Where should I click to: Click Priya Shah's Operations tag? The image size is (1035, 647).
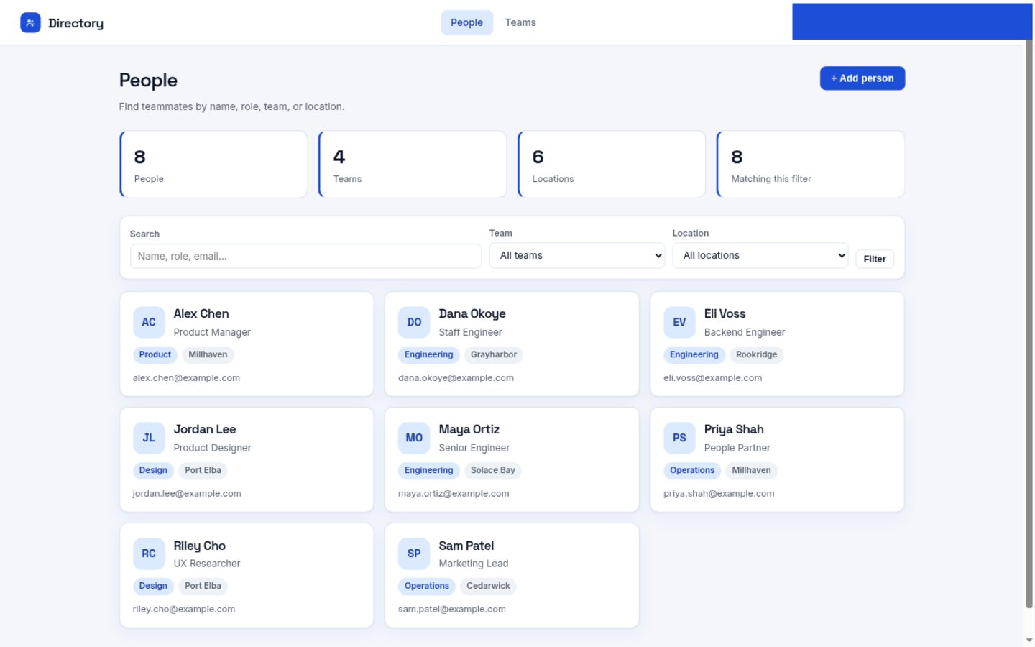692,470
